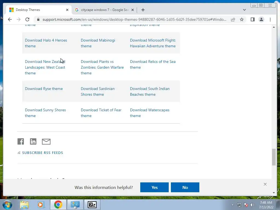Open the taskbar clock and date
Screen dimensions: 280x210
point(266,205)
